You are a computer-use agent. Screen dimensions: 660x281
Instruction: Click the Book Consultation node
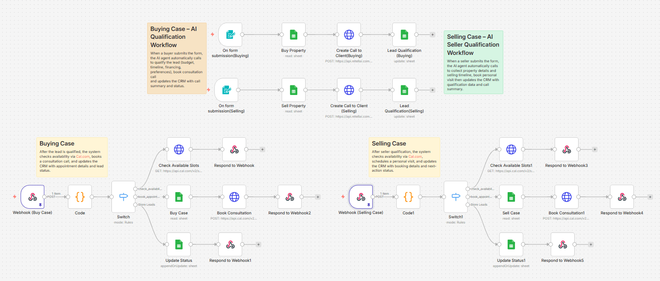point(234,197)
